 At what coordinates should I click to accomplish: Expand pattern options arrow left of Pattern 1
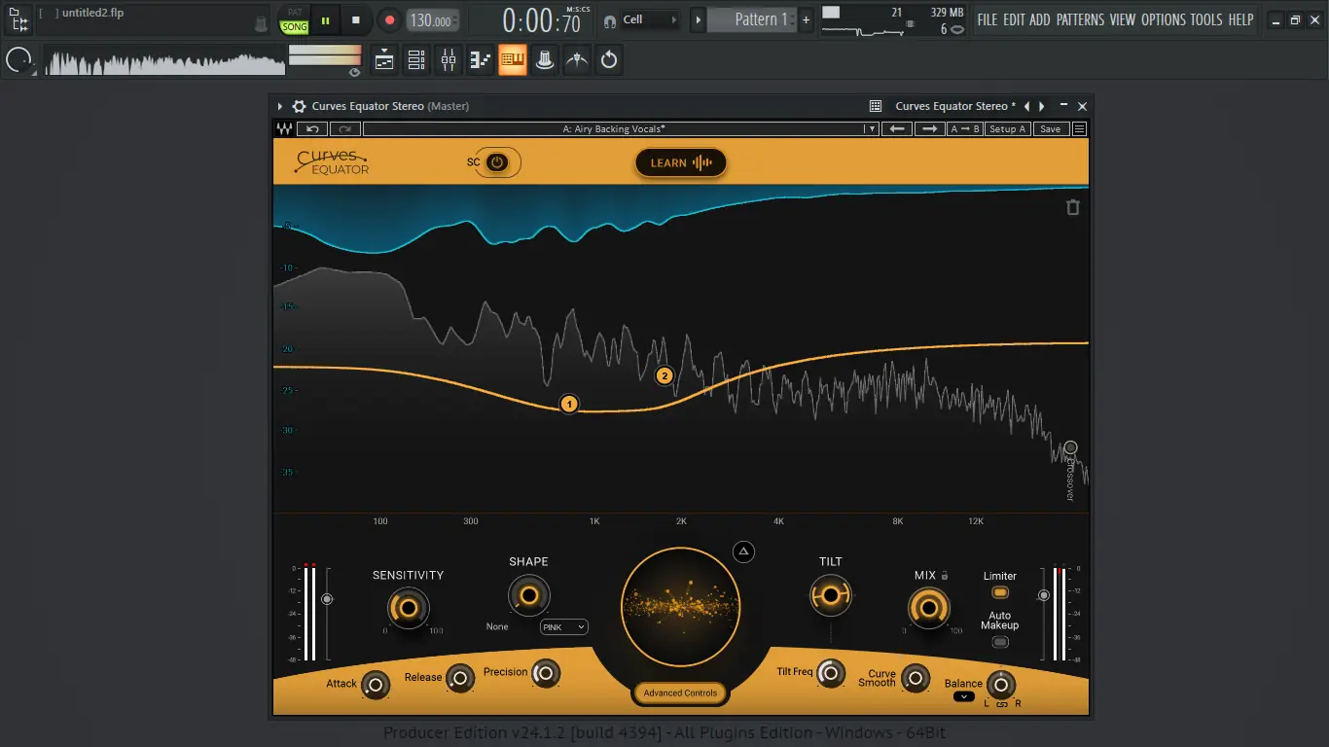(698, 19)
